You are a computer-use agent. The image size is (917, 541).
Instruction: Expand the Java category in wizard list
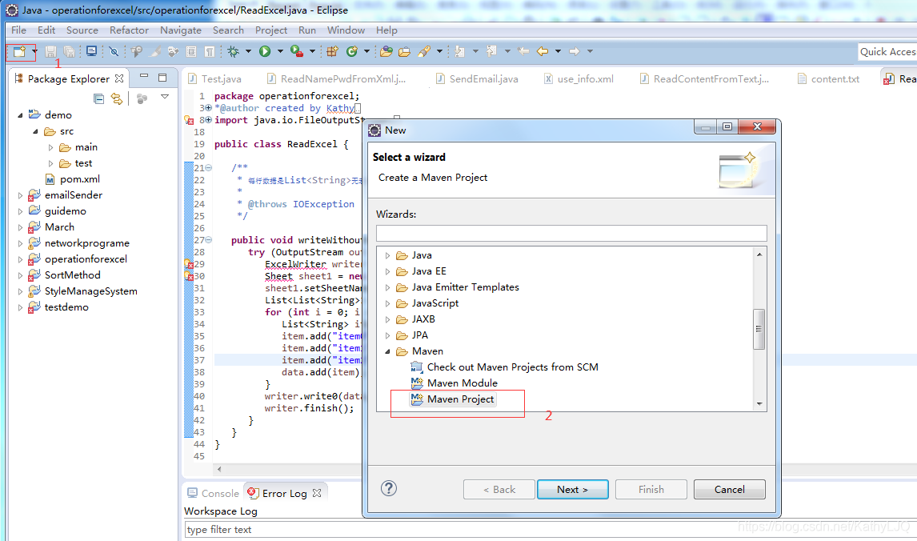[387, 255]
